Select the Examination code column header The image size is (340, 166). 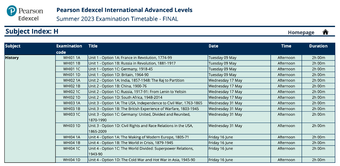pos(69,49)
